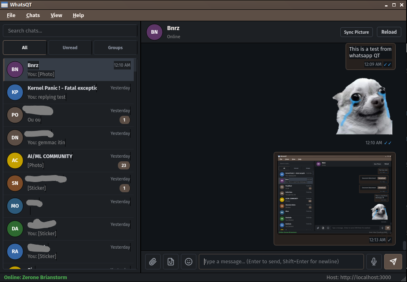Screen dimensions: 407x282
Task: Switch to the All chats tab
Action: (25, 48)
